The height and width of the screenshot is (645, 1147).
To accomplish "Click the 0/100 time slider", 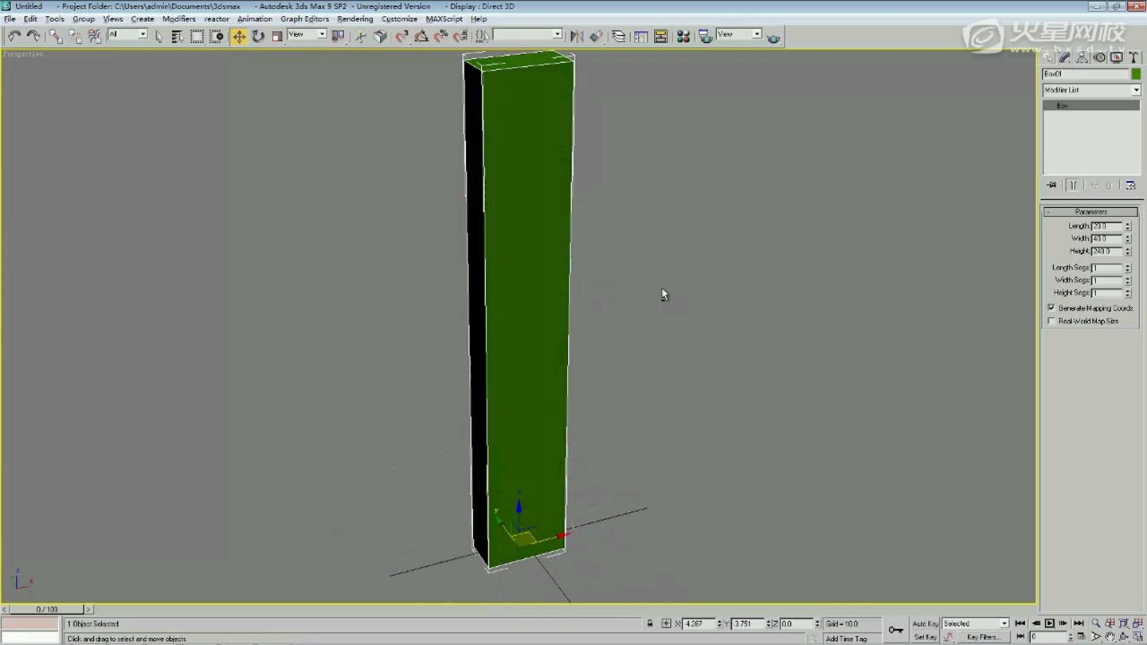I will click(x=47, y=609).
